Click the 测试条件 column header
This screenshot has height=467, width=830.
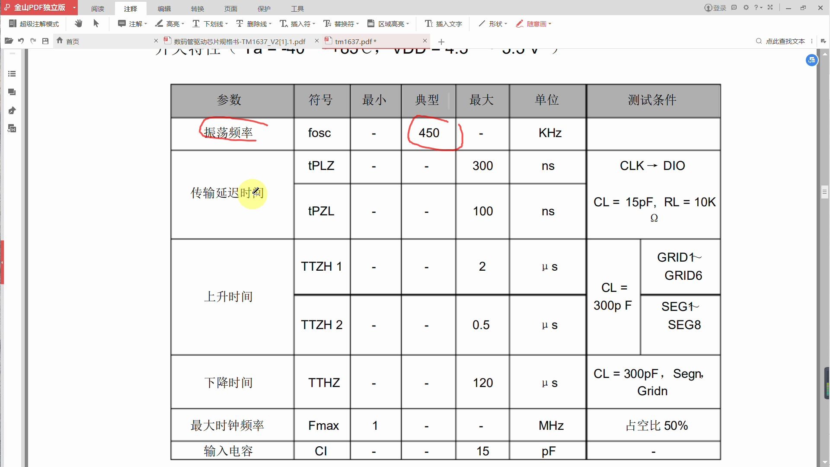(654, 100)
